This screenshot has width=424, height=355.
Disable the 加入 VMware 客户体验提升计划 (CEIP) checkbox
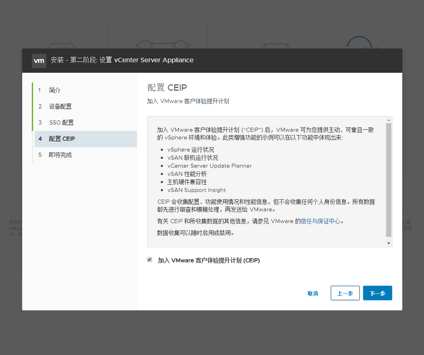[149, 259]
